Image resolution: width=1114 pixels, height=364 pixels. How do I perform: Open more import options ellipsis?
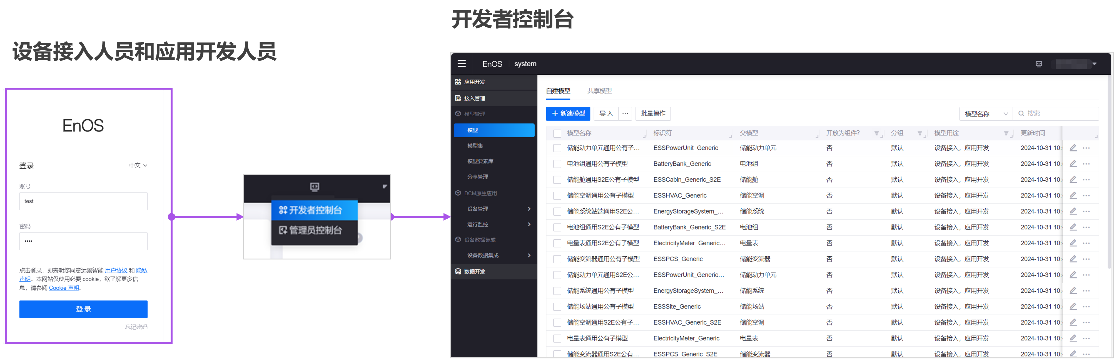pos(625,113)
